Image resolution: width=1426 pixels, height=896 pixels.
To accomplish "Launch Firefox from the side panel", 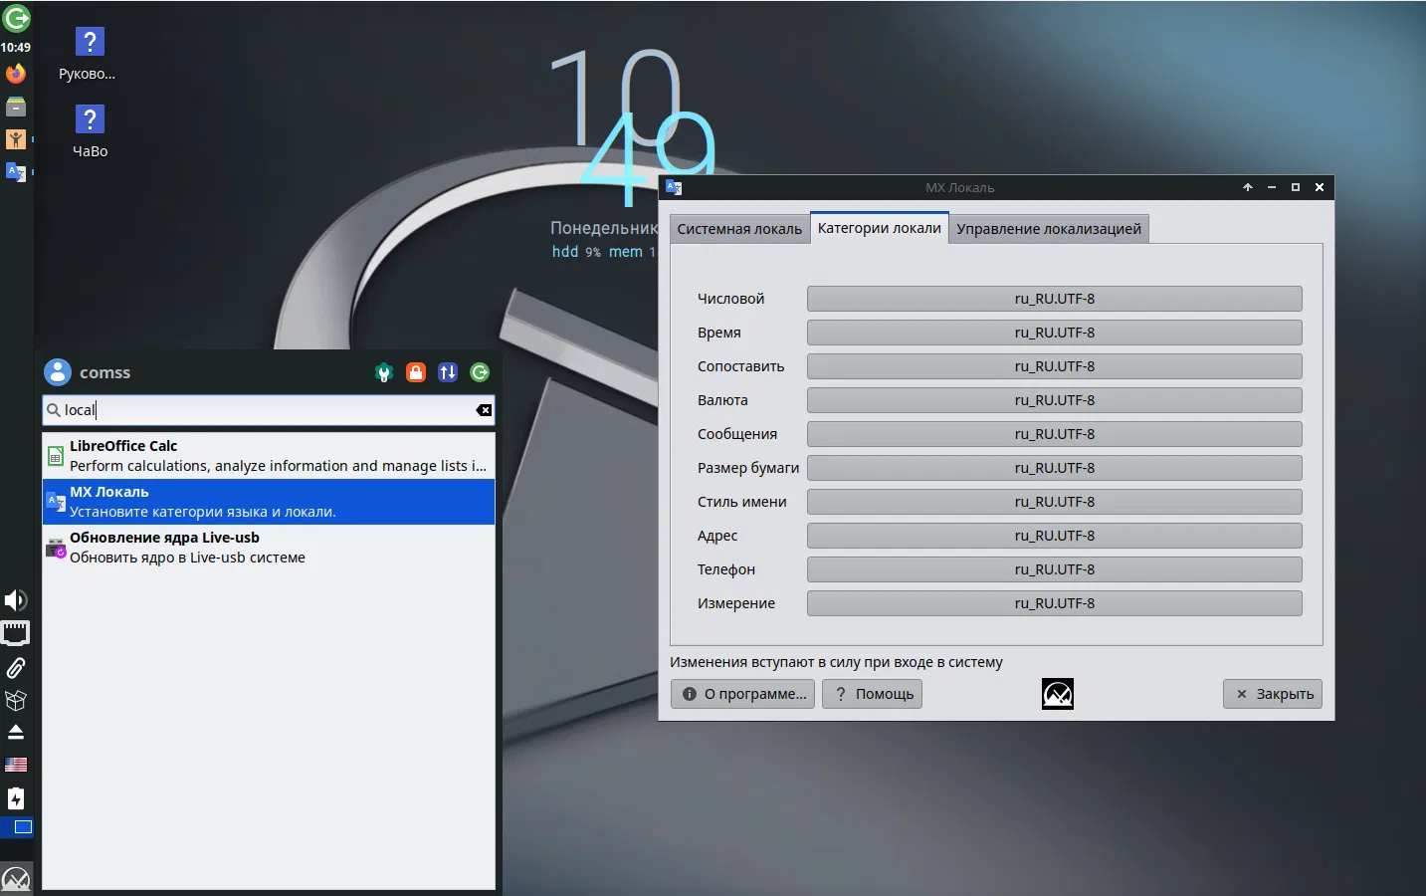I will 16,74.
